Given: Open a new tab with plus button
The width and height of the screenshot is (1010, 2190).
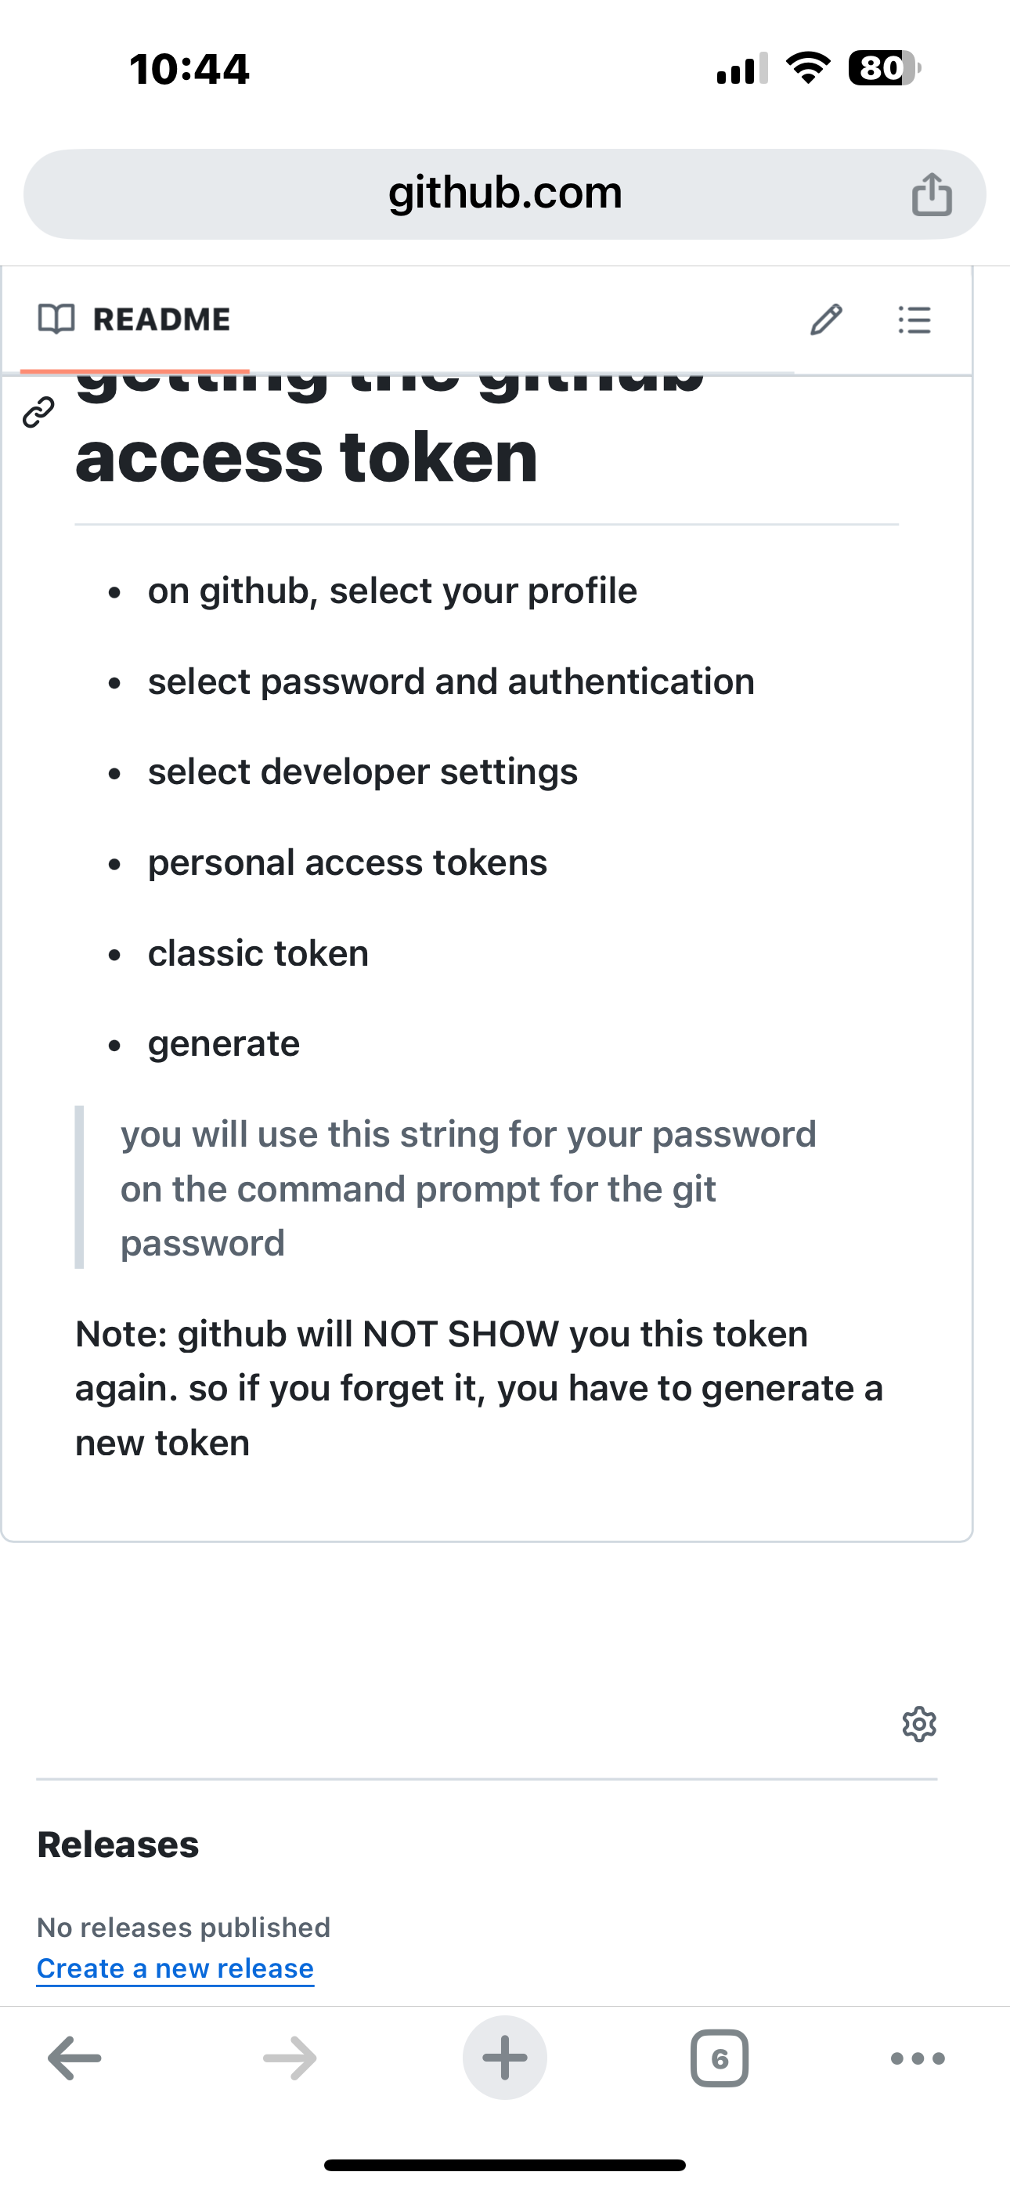Looking at the screenshot, I should (505, 2058).
